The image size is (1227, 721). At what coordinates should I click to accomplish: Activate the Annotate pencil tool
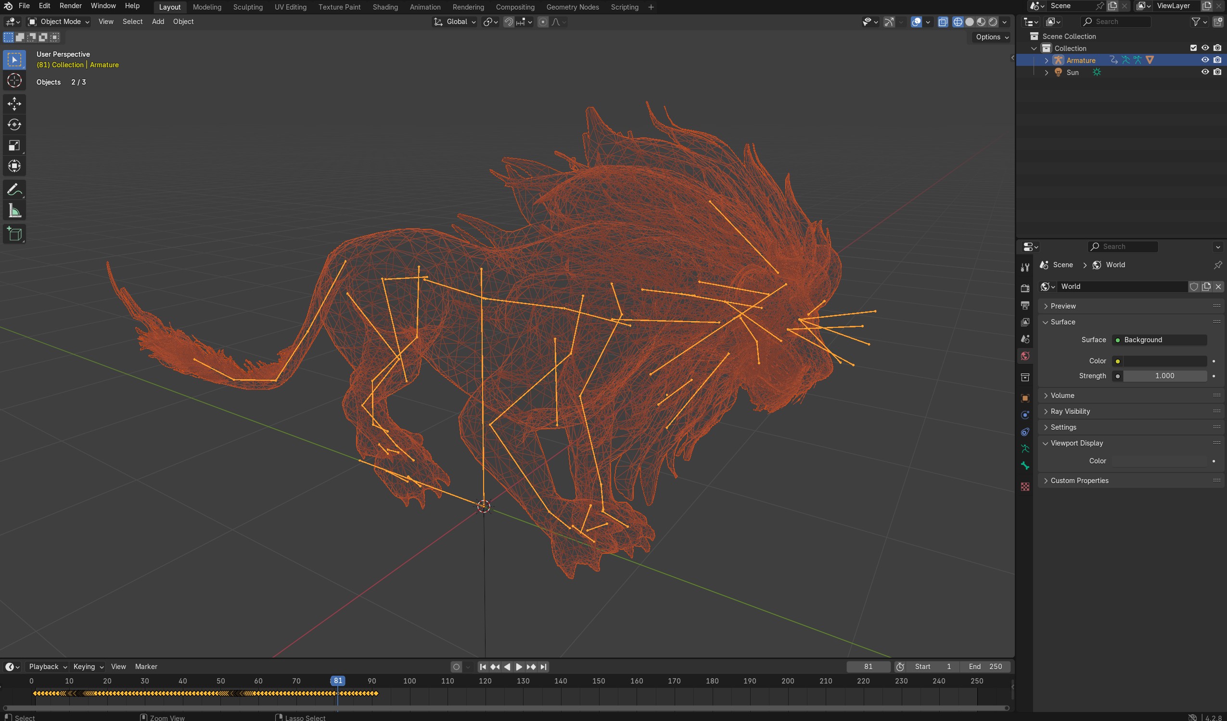(14, 190)
